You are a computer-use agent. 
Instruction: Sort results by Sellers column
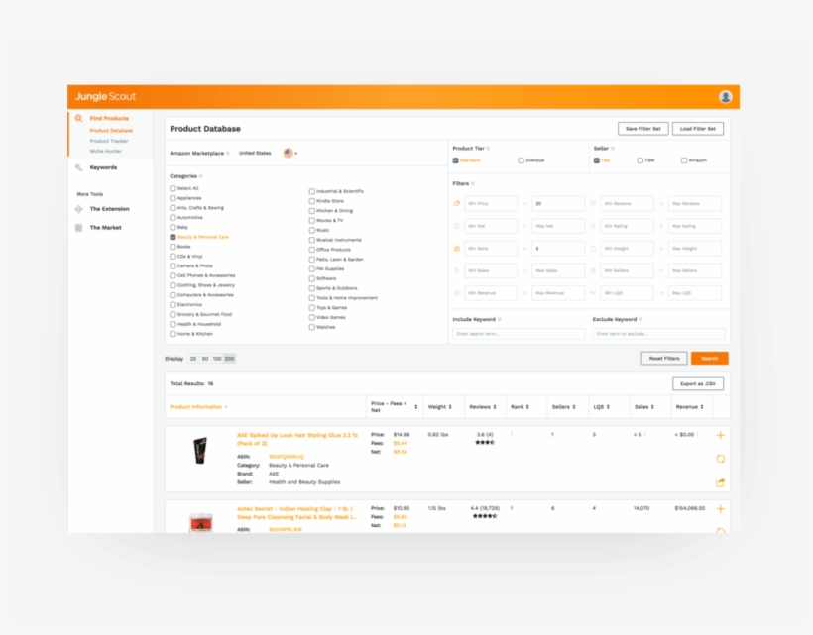(563, 407)
